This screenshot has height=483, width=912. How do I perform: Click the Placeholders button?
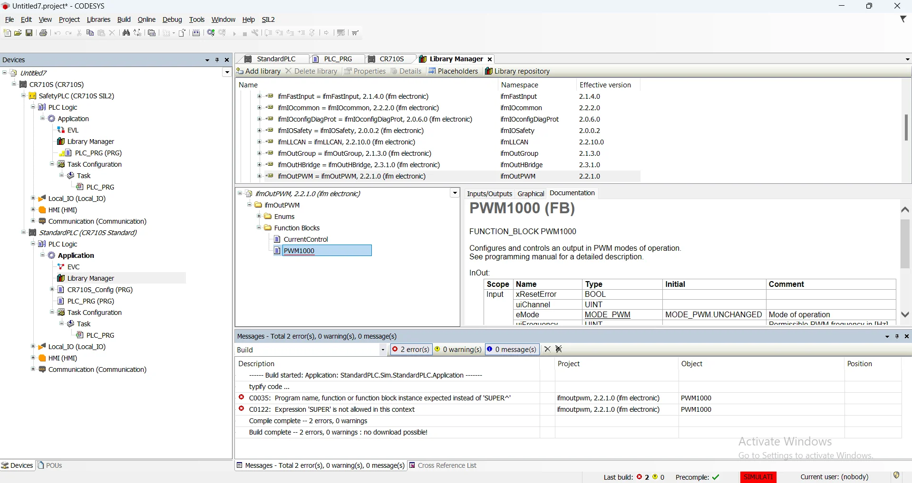tap(453, 71)
